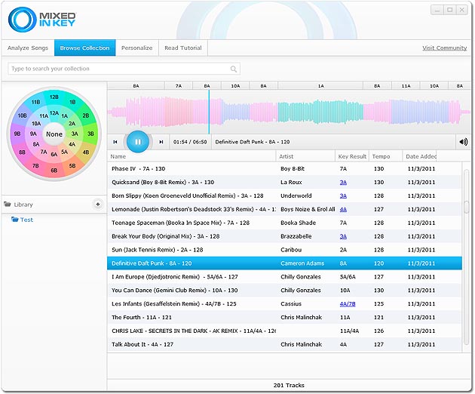Sort by Tempo column header
The width and height of the screenshot is (475, 394).
pos(385,156)
